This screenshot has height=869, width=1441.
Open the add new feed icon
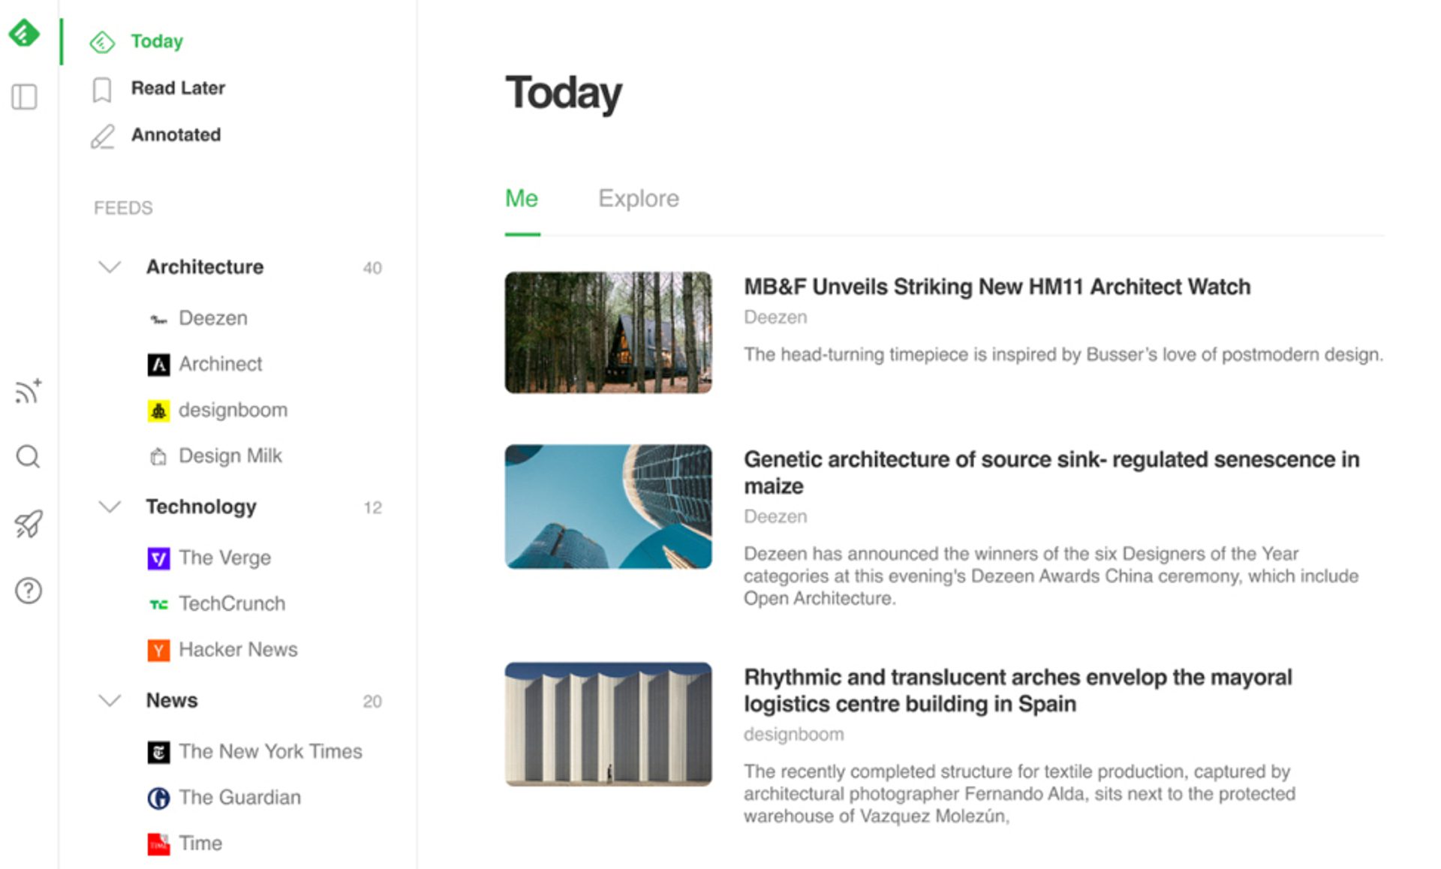click(x=28, y=391)
